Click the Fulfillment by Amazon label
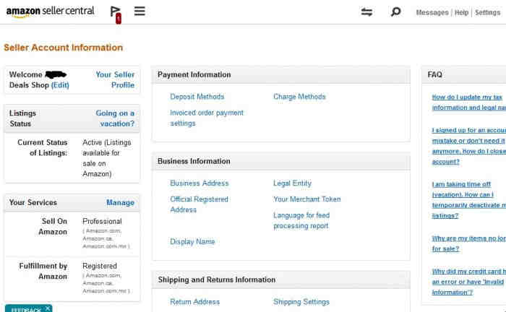This screenshot has height=312, width=506. pos(43,271)
